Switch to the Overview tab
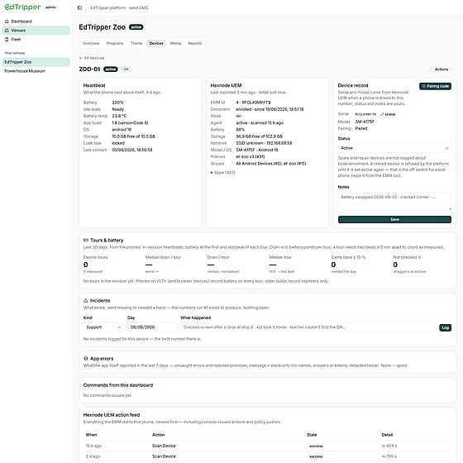463x463 pixels. tap(91, 43)
